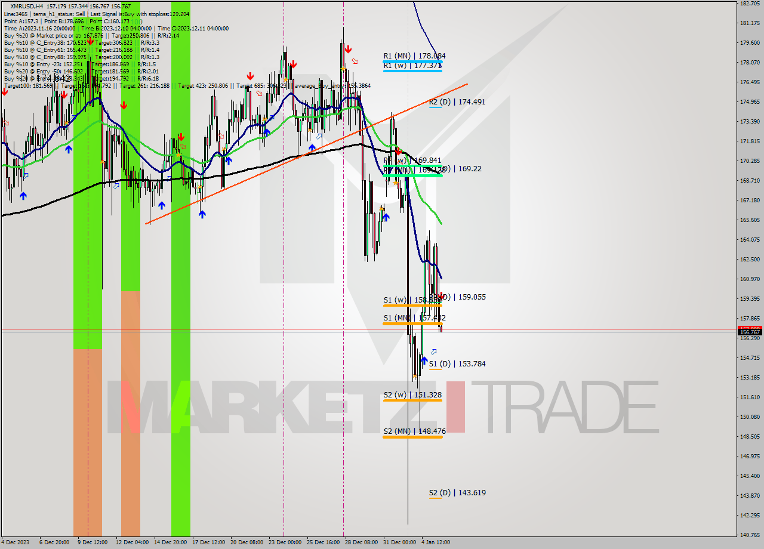Select the '6 Dec 20:00' time label

click(x=54, y=542)
